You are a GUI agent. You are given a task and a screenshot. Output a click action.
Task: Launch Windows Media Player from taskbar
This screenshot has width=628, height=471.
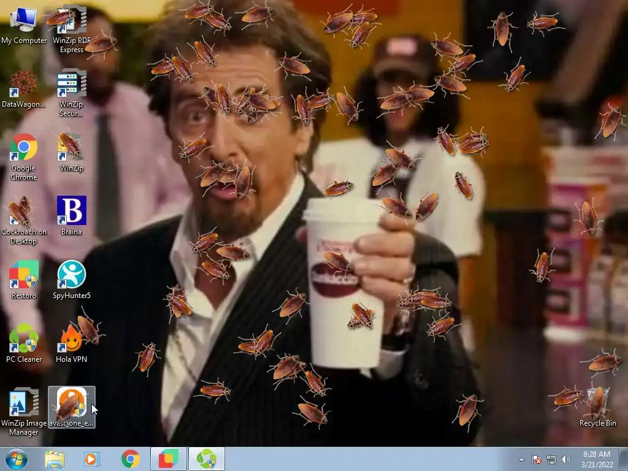tap(92, 459)
